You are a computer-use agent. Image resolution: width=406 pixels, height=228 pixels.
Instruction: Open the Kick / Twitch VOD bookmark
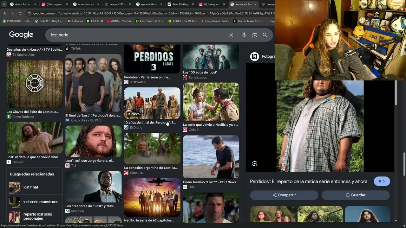point(150,21)
